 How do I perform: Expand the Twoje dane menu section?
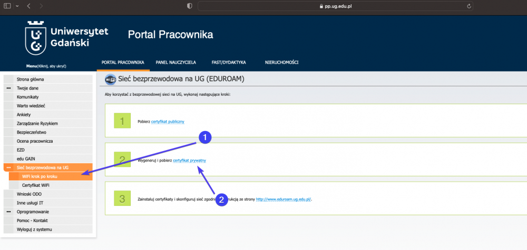[8, 88]
